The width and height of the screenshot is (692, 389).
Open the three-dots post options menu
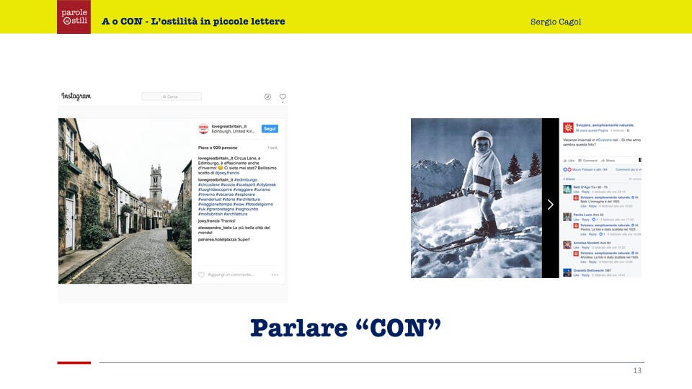[275, 274]
